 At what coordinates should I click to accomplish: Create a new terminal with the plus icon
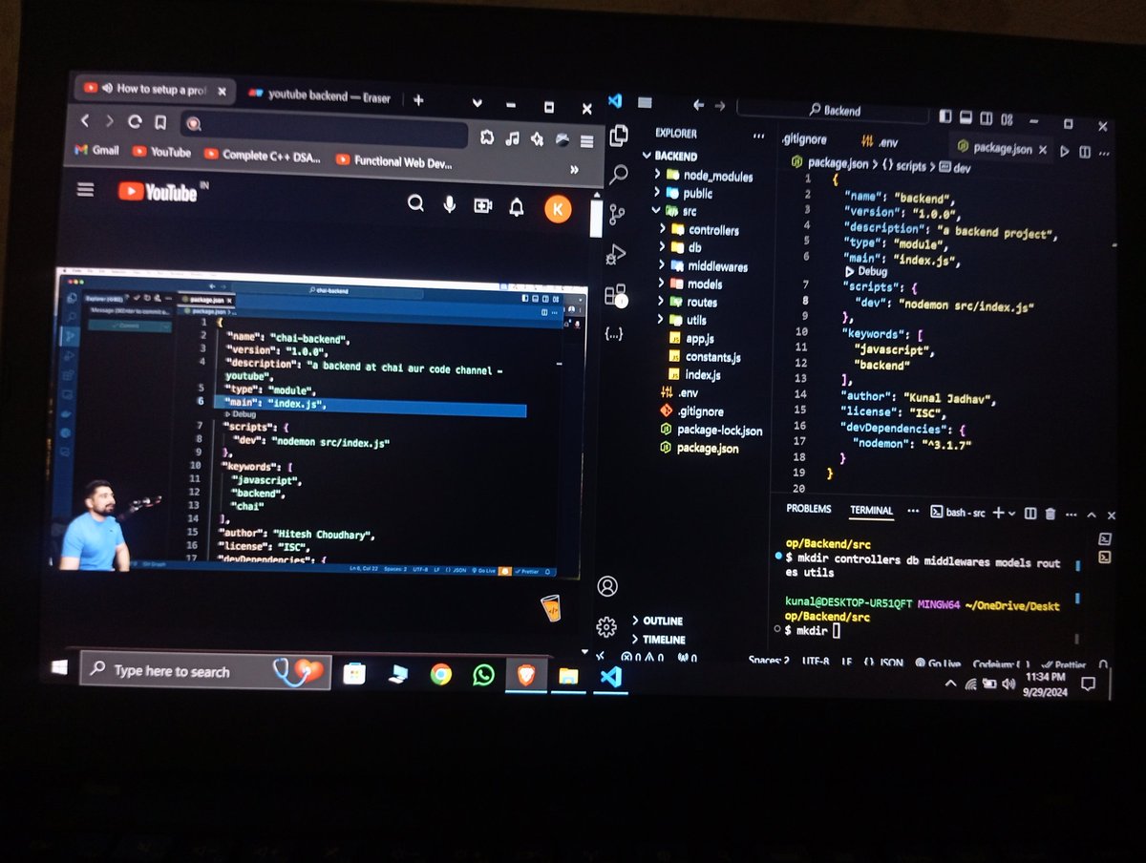998,513
